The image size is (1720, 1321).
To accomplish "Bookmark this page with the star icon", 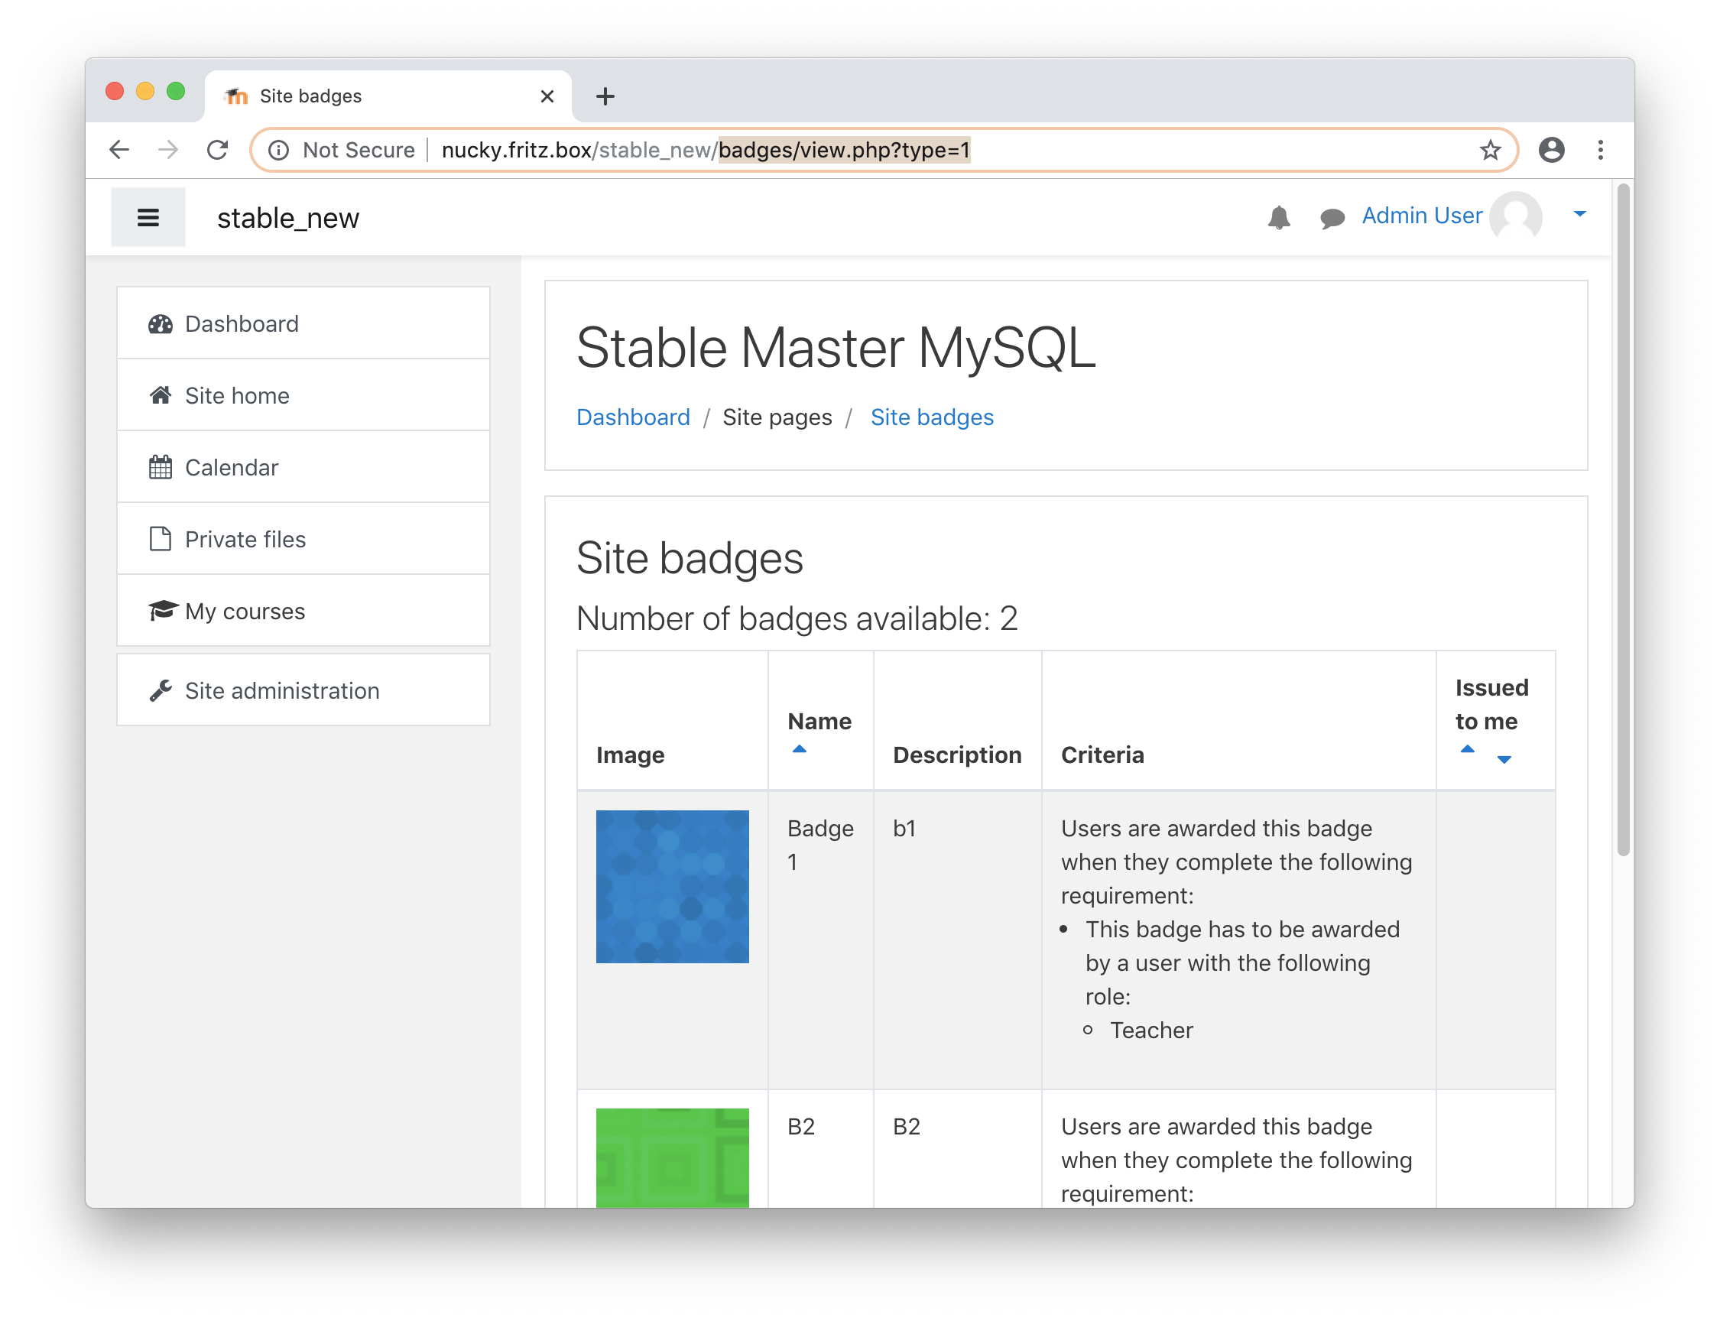I will click(1490, 149).
